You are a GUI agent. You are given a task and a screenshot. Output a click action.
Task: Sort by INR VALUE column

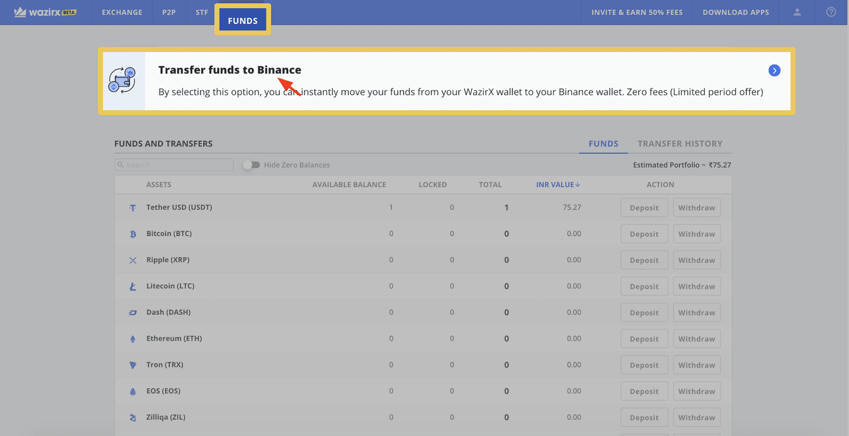click(x=558, y=185)
